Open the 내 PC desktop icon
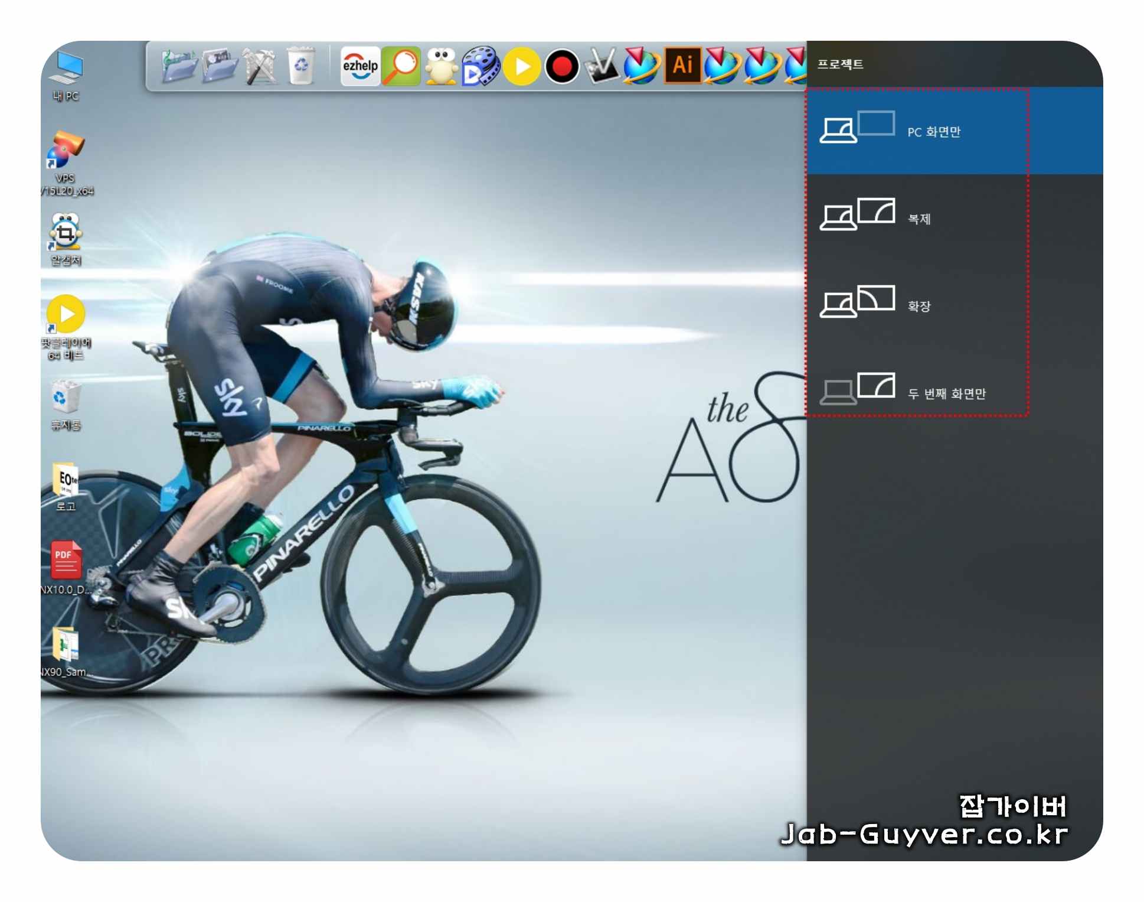The height and width of the screenshot is (902, 1144). [x=66, y=74]
